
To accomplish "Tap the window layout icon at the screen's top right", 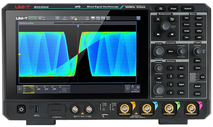I will [138, 18].
